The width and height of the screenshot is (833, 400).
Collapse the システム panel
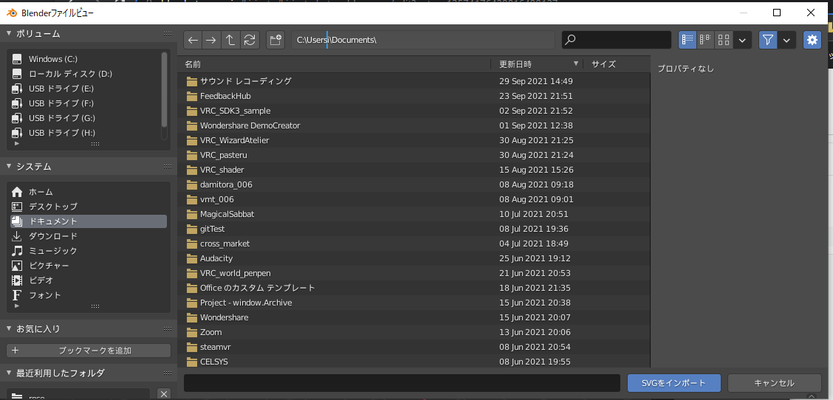pyautogui.click(x=9, y=166)
